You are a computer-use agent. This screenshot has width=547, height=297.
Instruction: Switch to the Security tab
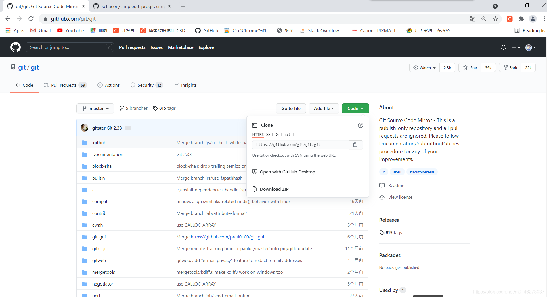[147, 85]
